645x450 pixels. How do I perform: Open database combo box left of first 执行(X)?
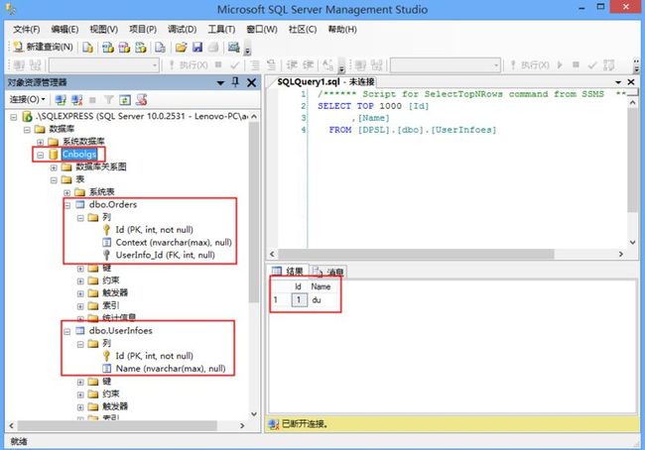[103, 65]
